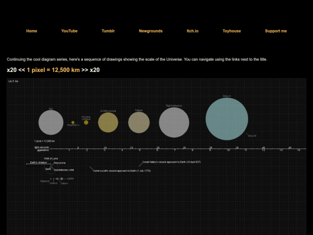Click the Jupiter planet dot
The width and height of the screenshot is (313, 235).
point(61,179)
